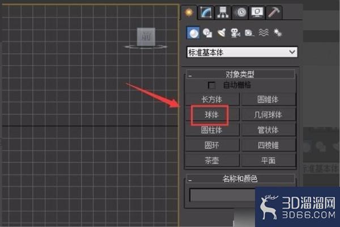Click the 管状体 button
This screenshot has width=340, height=227.
[x=268, y=130]
